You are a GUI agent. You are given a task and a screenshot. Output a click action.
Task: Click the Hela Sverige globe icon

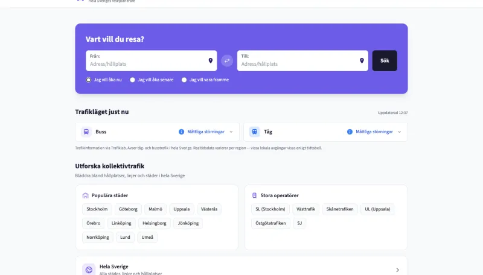(x=89, y=270)
